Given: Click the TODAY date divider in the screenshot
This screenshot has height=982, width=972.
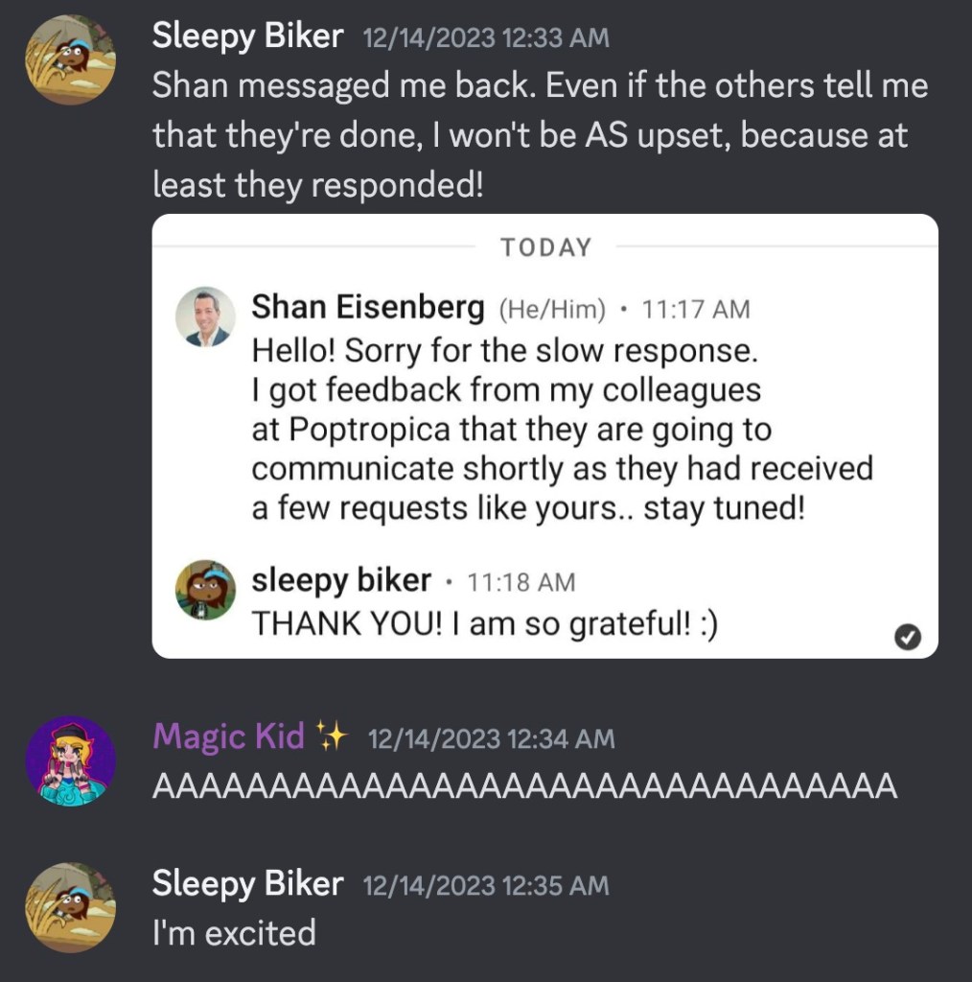Looking at the screenshot, I should point(545,247).
